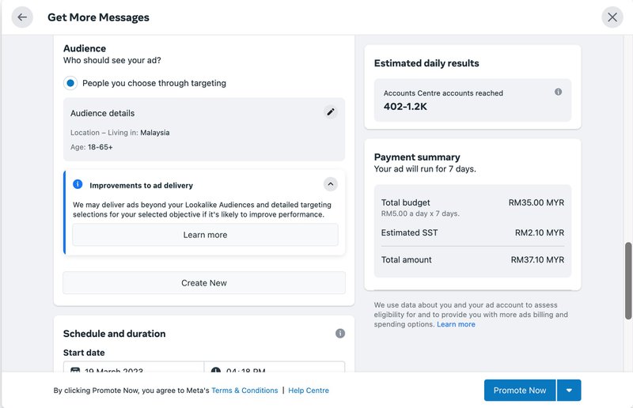Screen dimensions: 633x408
Task: Open the Promote Now dropdown arrow
Action: click(570, 391)
